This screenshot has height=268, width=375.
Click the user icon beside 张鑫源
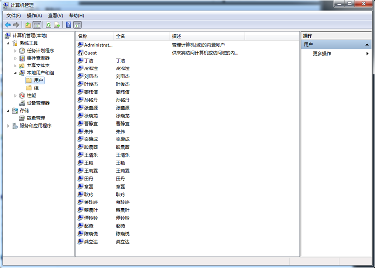[80, 108]
